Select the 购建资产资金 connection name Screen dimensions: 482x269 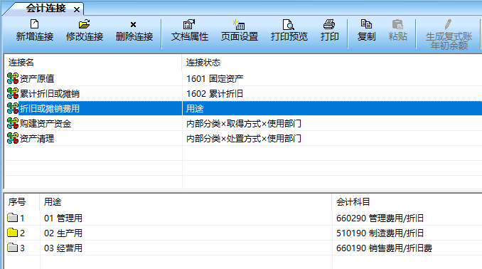tap(45, 124)
